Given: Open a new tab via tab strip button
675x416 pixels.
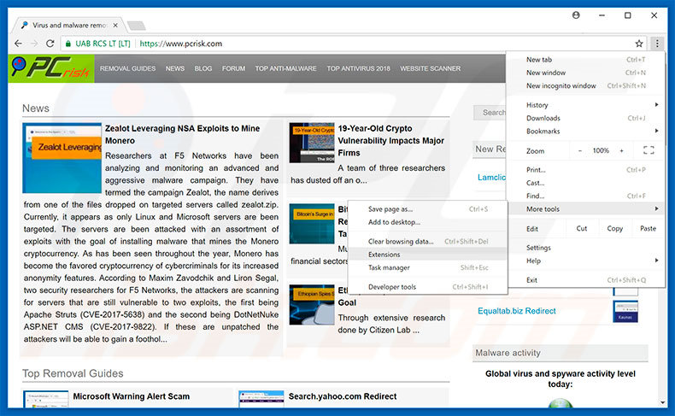Looking at the screenshot, I should pyautogui.click(x=137, y=26).
